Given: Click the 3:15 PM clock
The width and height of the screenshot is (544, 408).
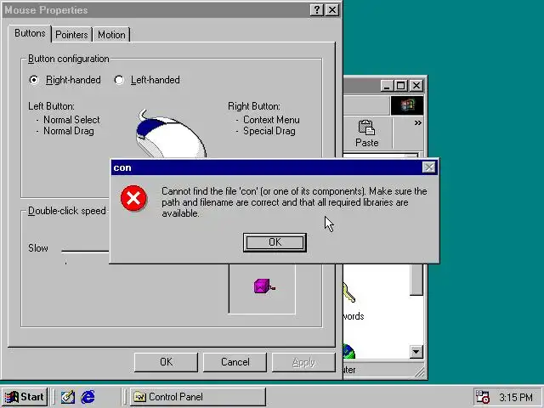Looking at the screenshot, I should (x=516, y=397).
